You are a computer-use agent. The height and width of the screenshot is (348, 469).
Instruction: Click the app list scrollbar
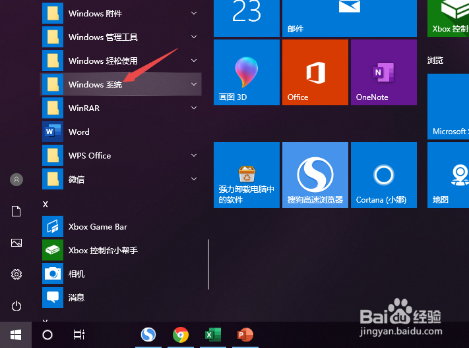coord(208,264)
